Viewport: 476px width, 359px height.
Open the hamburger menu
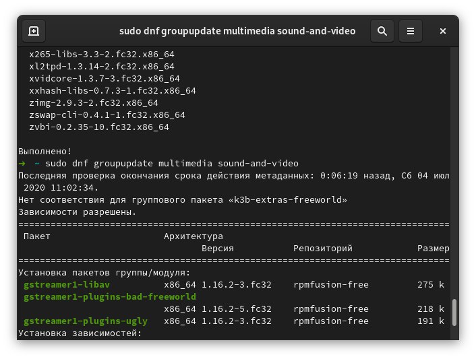pyautogui.click(x=411, y=31)
